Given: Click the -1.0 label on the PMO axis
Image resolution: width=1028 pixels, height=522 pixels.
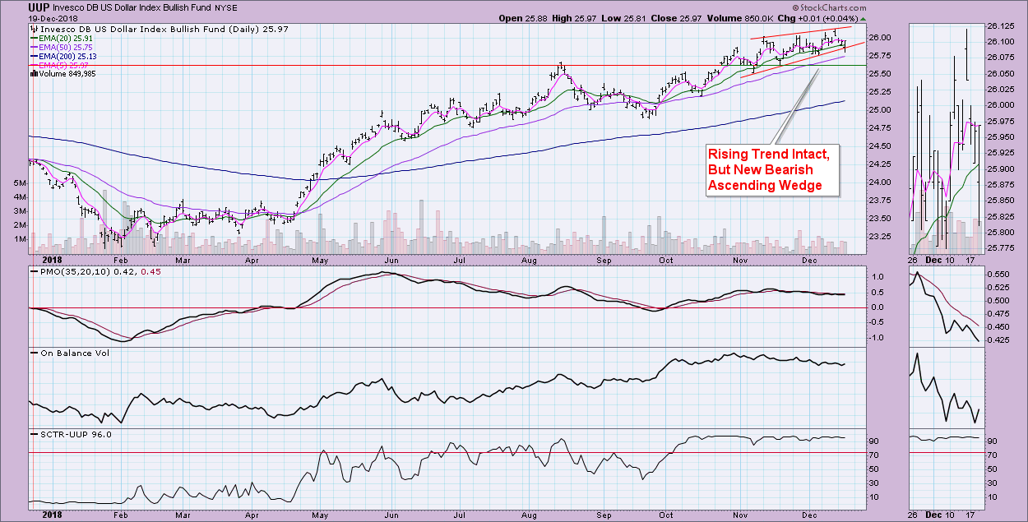Looking at the screenshot, I should click(x=877, y=337).
